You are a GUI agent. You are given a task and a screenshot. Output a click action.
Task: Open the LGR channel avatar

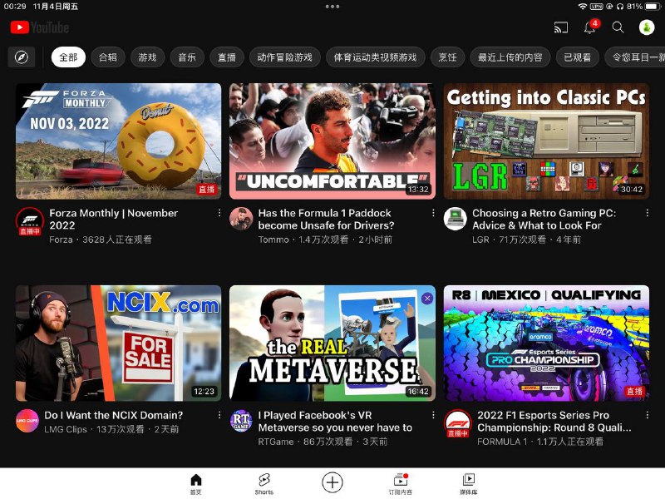pos(455,219)
